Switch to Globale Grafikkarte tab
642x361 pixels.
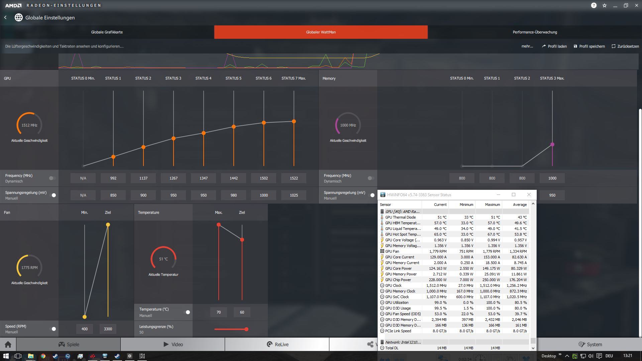pos(107,32)
